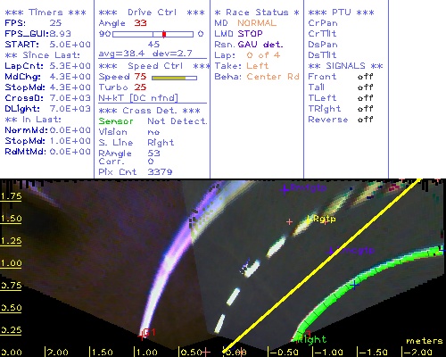Click the yellow Rgtp cross marker

pos(309,220)
